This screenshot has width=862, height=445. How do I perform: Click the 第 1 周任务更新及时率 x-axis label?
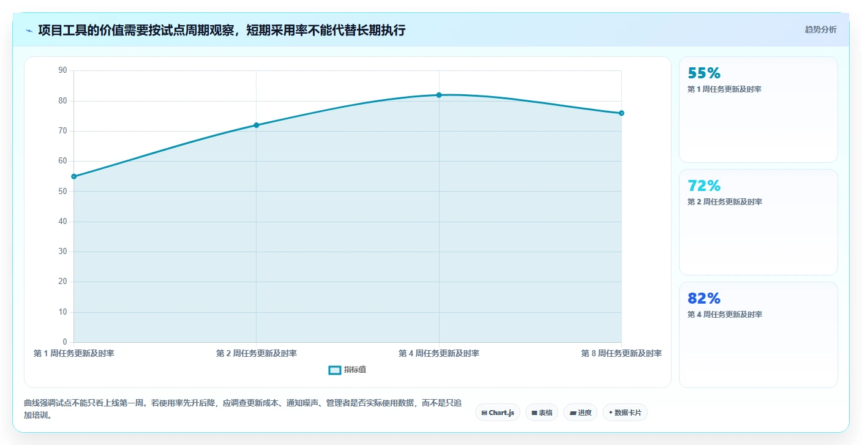74,353
